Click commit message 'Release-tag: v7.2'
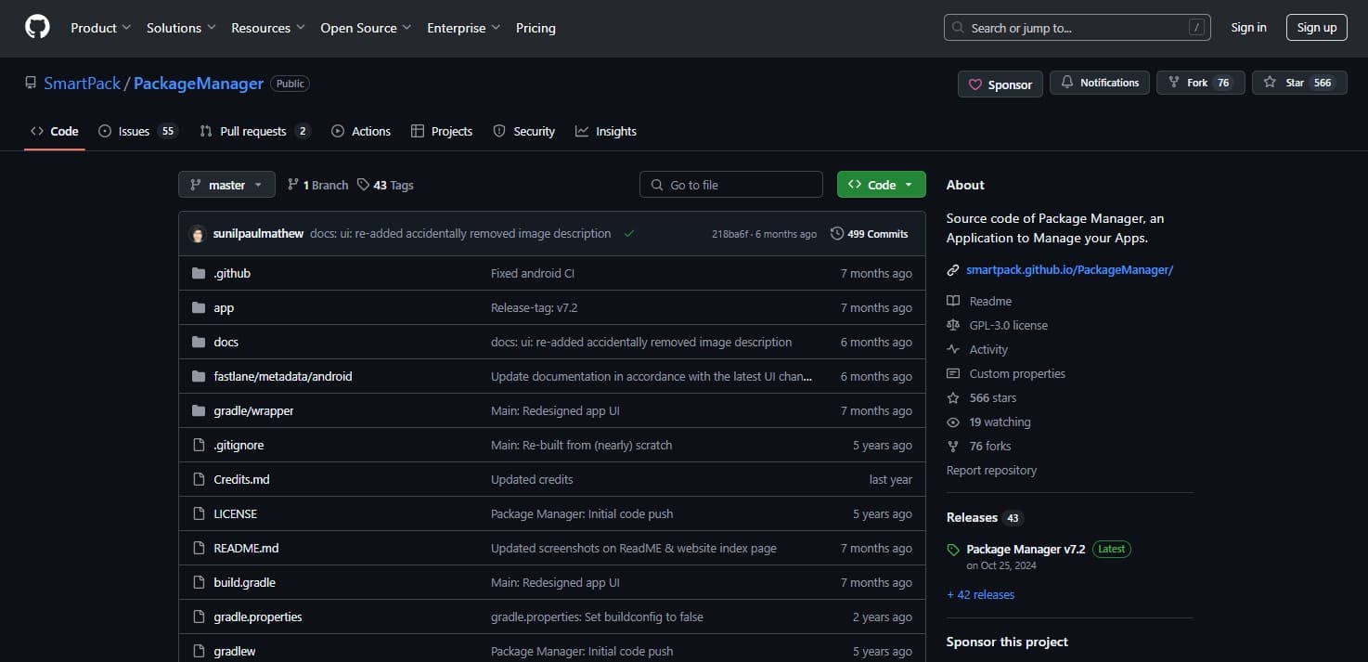This screenshot has height=662, width=1368. pos(534,307)
